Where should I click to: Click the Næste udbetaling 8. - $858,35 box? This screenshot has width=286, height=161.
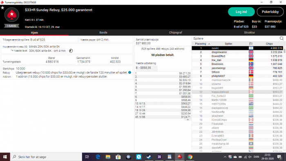pyautogui.click(x=146, y=68)
